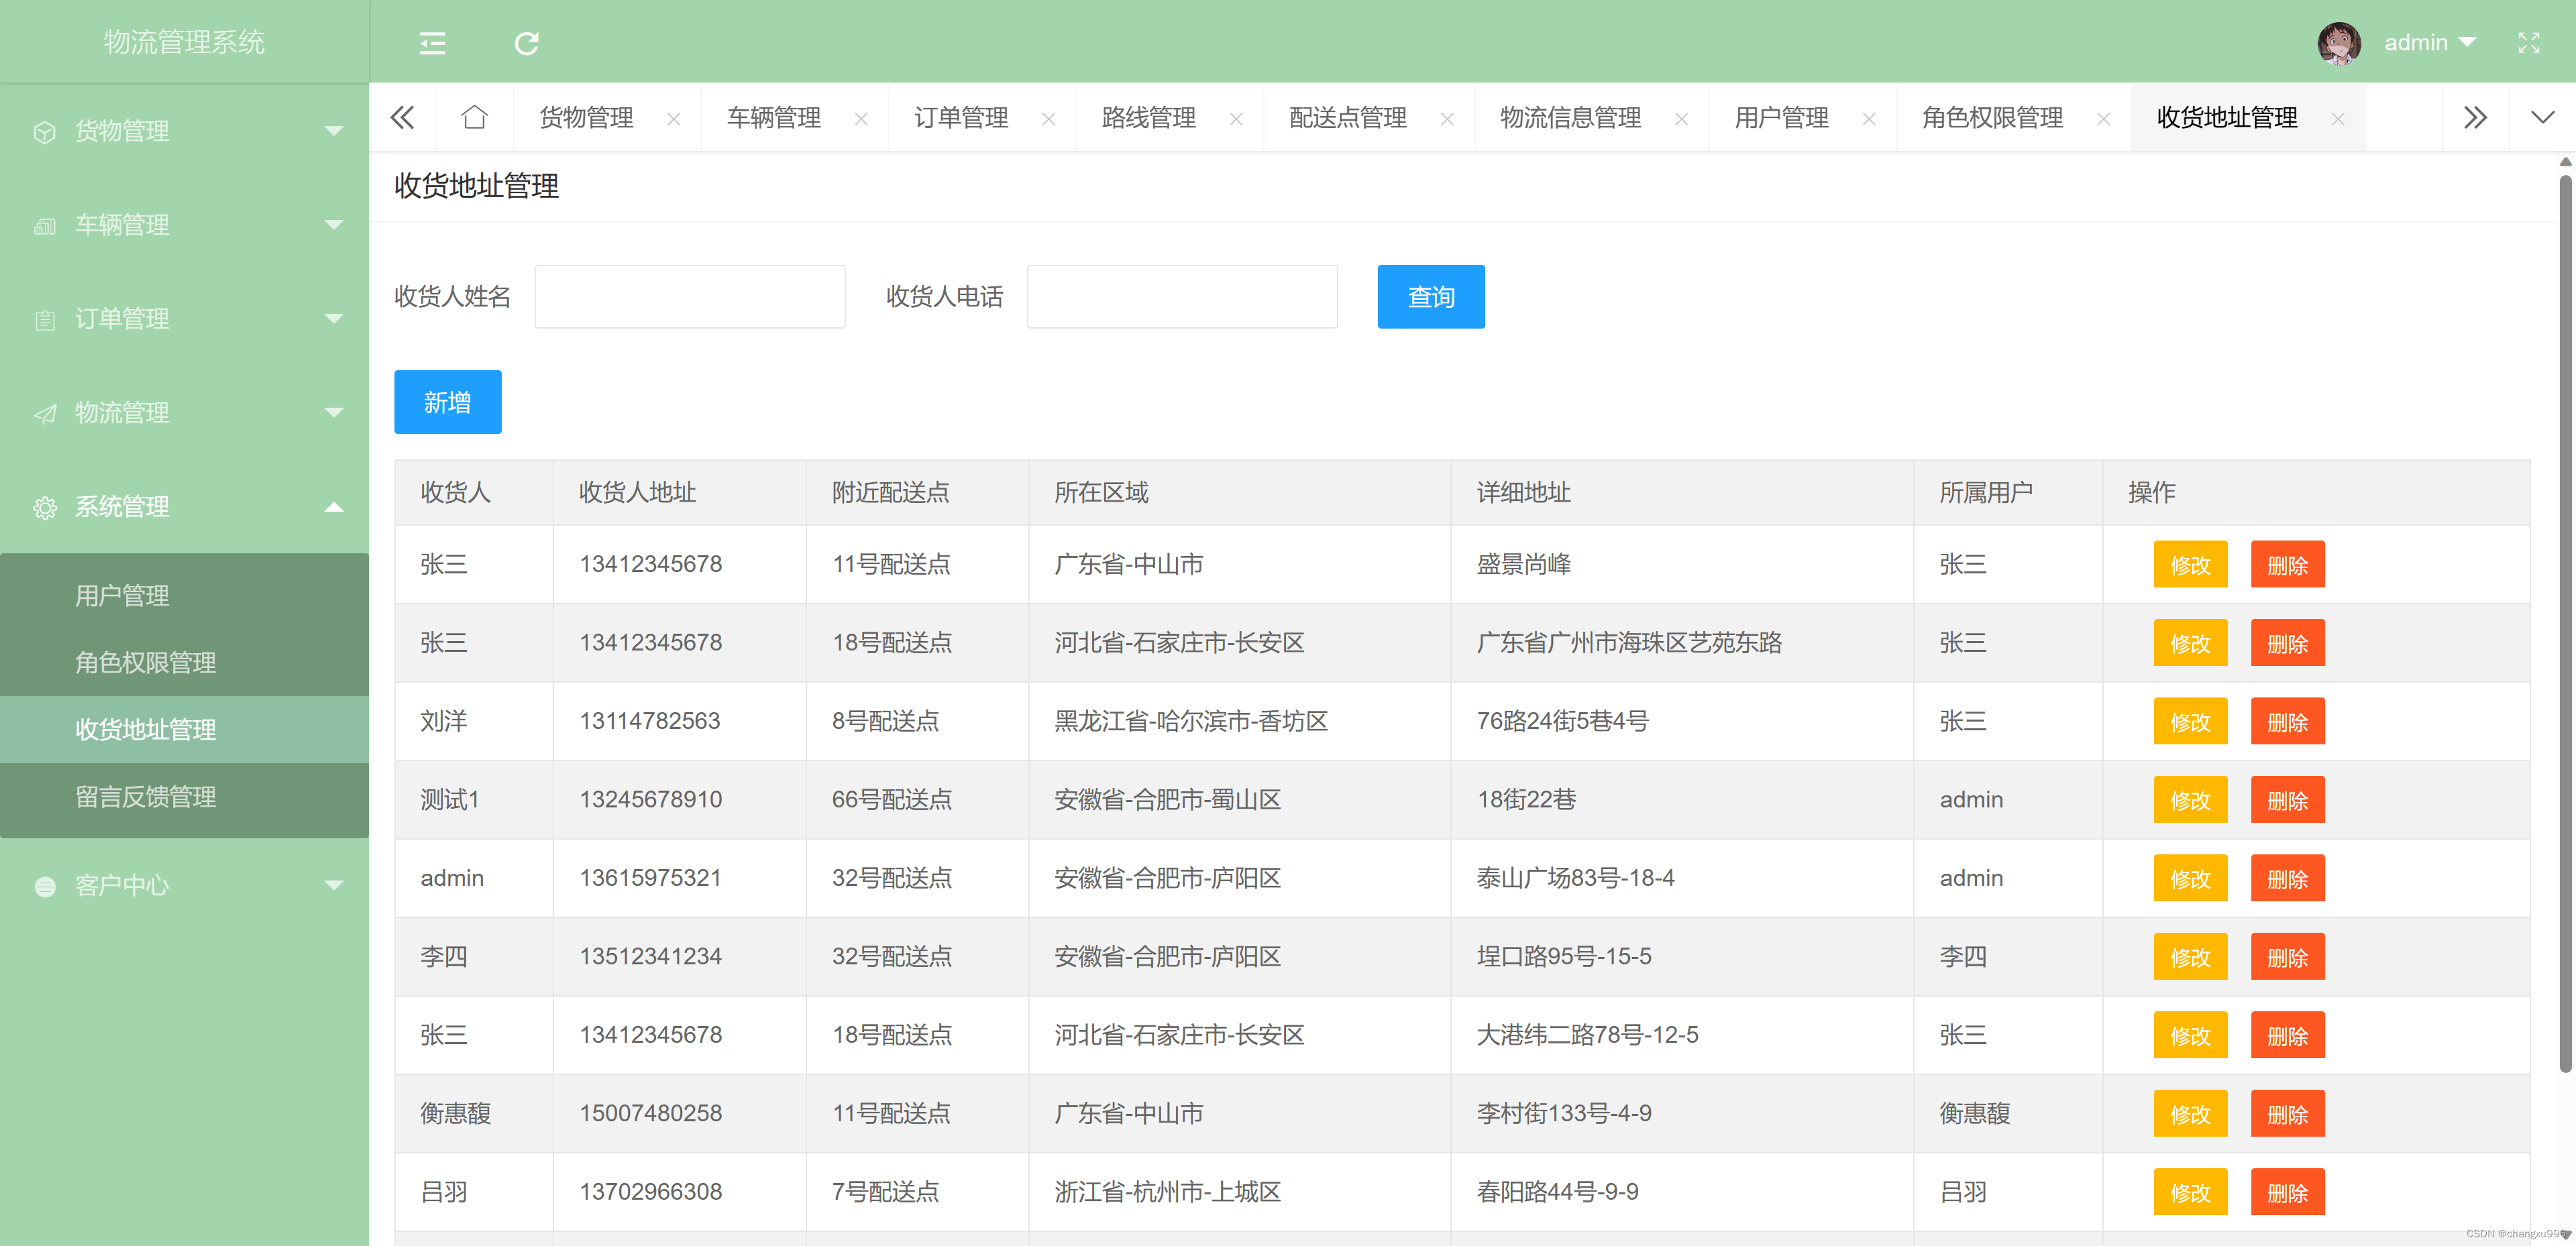Open the admin user dropdown
This screenshot has height=1246, width=2576.
(x=2429, y=43)
